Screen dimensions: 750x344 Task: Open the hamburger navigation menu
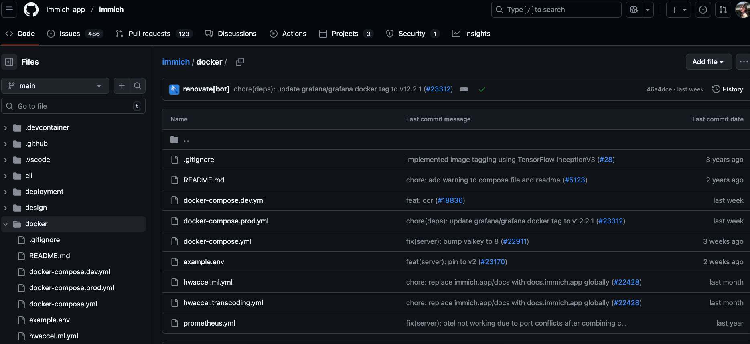pyautogui.click(x=9, y=10)
